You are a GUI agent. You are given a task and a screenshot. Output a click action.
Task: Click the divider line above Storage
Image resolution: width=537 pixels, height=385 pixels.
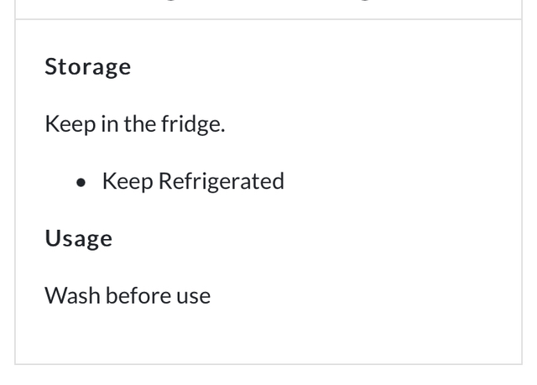(x=268, y=19)
